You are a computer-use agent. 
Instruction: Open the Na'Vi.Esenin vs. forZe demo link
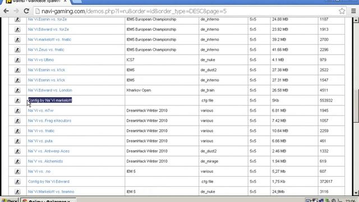[47, 19]
